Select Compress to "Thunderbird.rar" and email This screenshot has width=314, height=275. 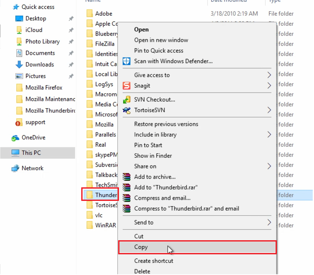[197, 209]
